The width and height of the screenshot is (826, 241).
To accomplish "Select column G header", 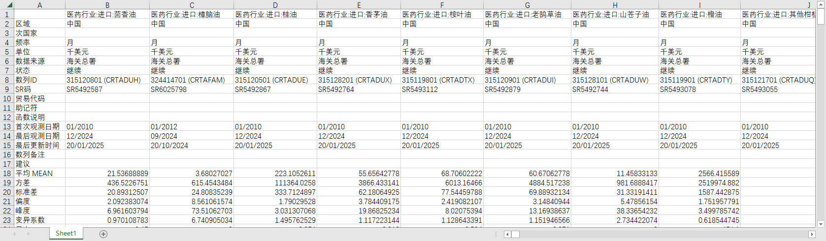I will pyautogui.click(x=528, y=5).
